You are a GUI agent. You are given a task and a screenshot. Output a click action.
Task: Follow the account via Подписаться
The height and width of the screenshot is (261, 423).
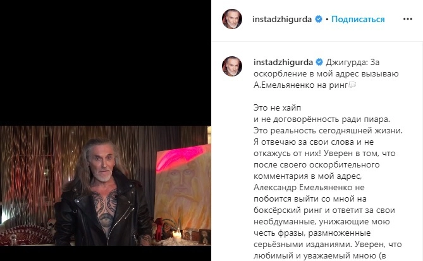coord(358,19)
